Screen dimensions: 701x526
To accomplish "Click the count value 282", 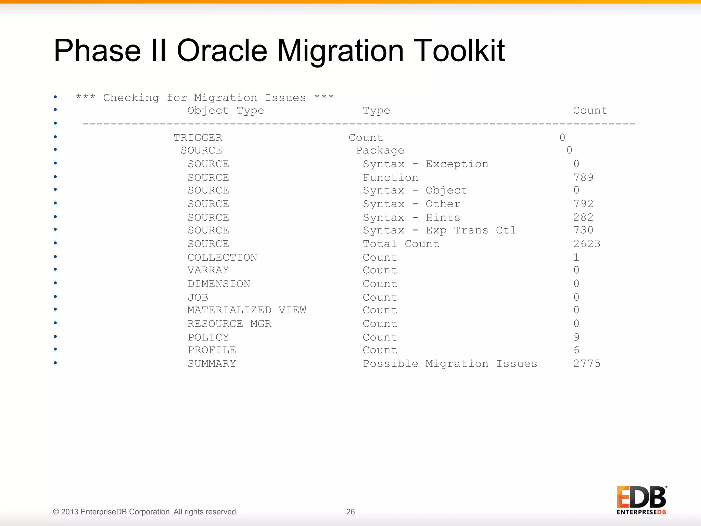I will click(x=583, y=217).
